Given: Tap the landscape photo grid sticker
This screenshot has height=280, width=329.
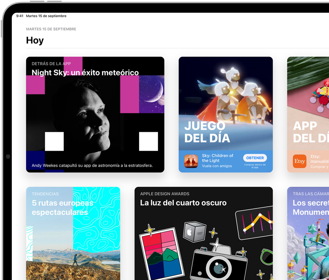Looking at the screenshot, I should click(161, 253).
